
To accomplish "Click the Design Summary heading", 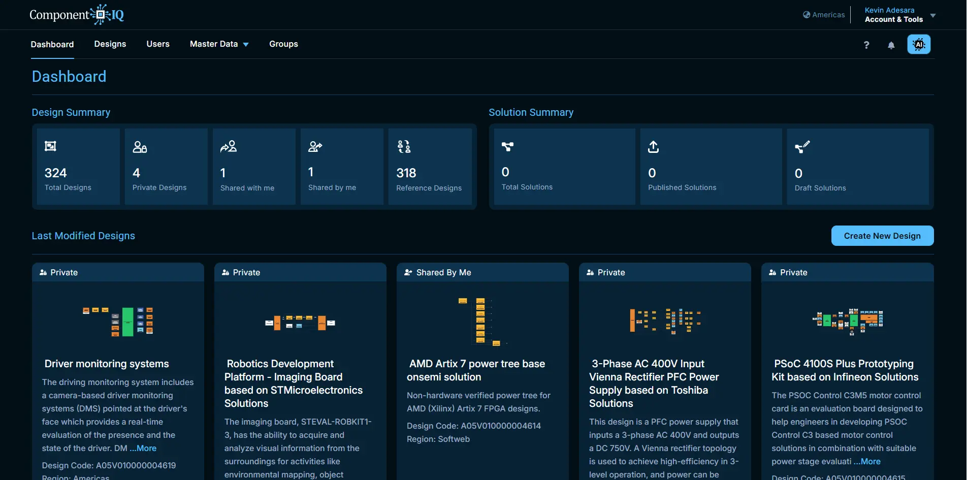I will pos(71,112).
